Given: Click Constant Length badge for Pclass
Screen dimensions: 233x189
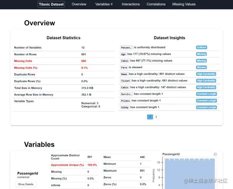Looking at the screenshot, I should point(206,100).
